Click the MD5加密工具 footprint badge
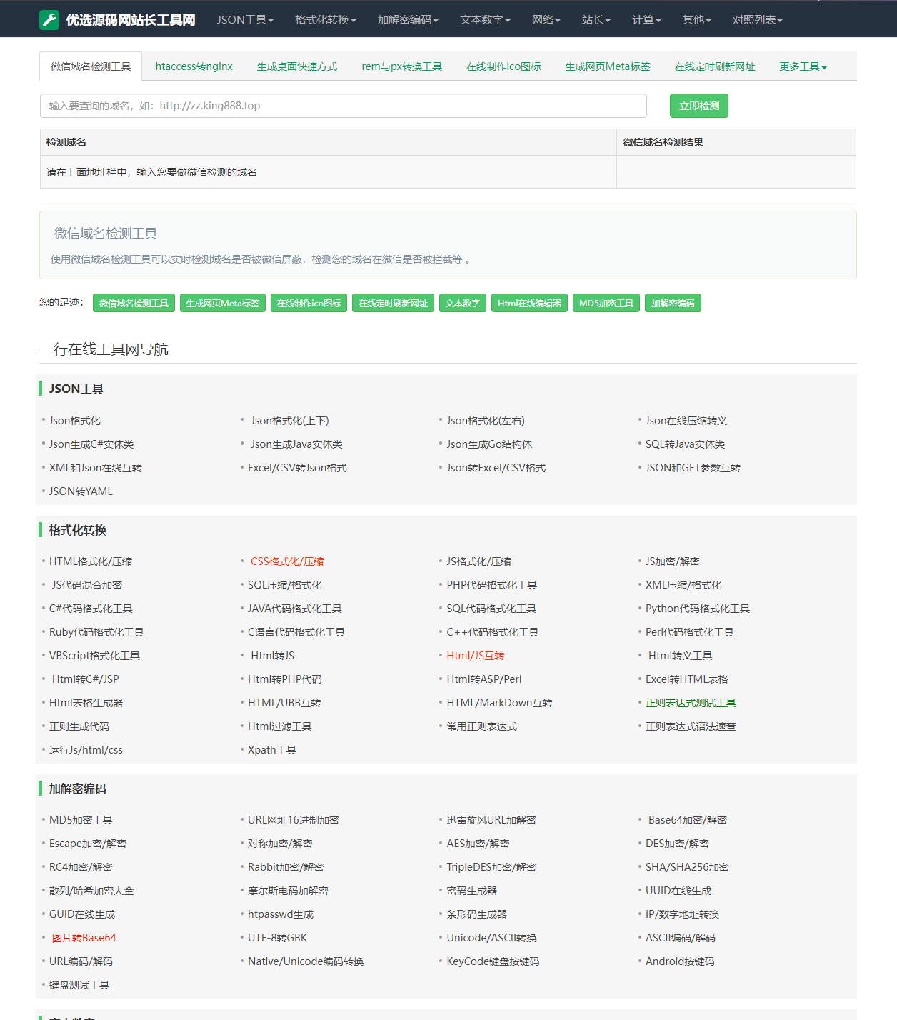Image resolution: width=897 pixels, height=1020 pixels. point(606,303)
